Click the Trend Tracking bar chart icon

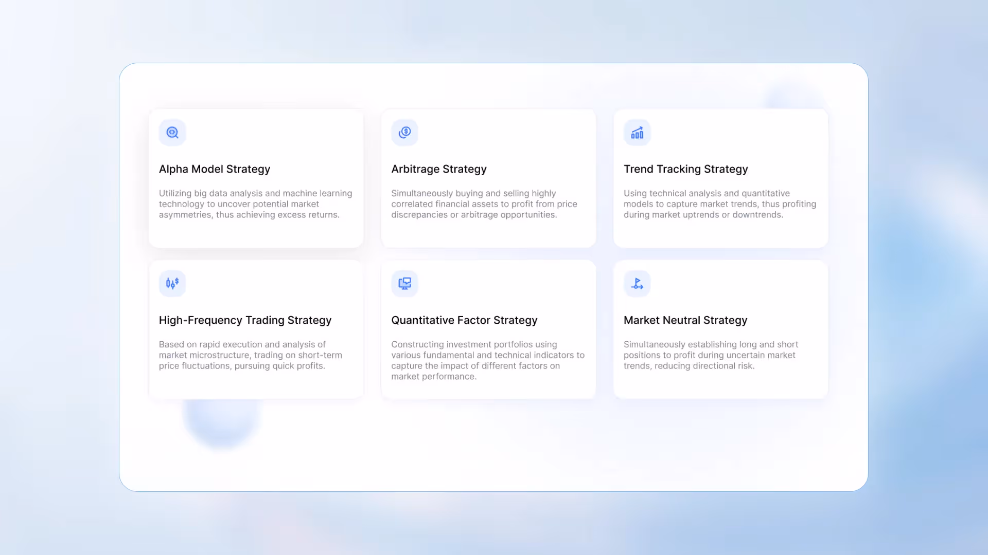(637, 133)
